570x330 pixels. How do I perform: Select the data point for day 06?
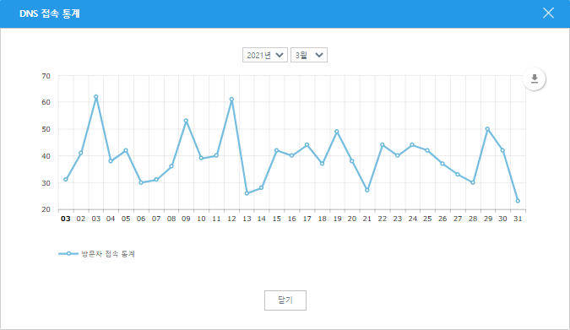pyautogui.click(x=141, y=182)
